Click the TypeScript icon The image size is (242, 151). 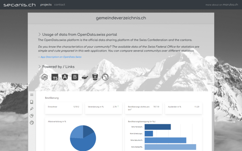(x=54, y=77)
